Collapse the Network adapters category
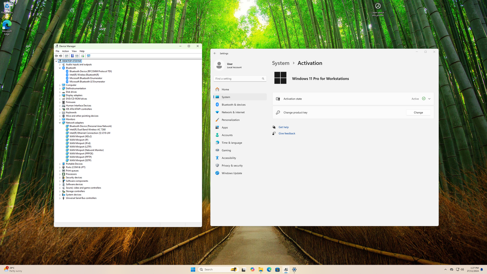The image size is (487, 274). pos(60,123)
